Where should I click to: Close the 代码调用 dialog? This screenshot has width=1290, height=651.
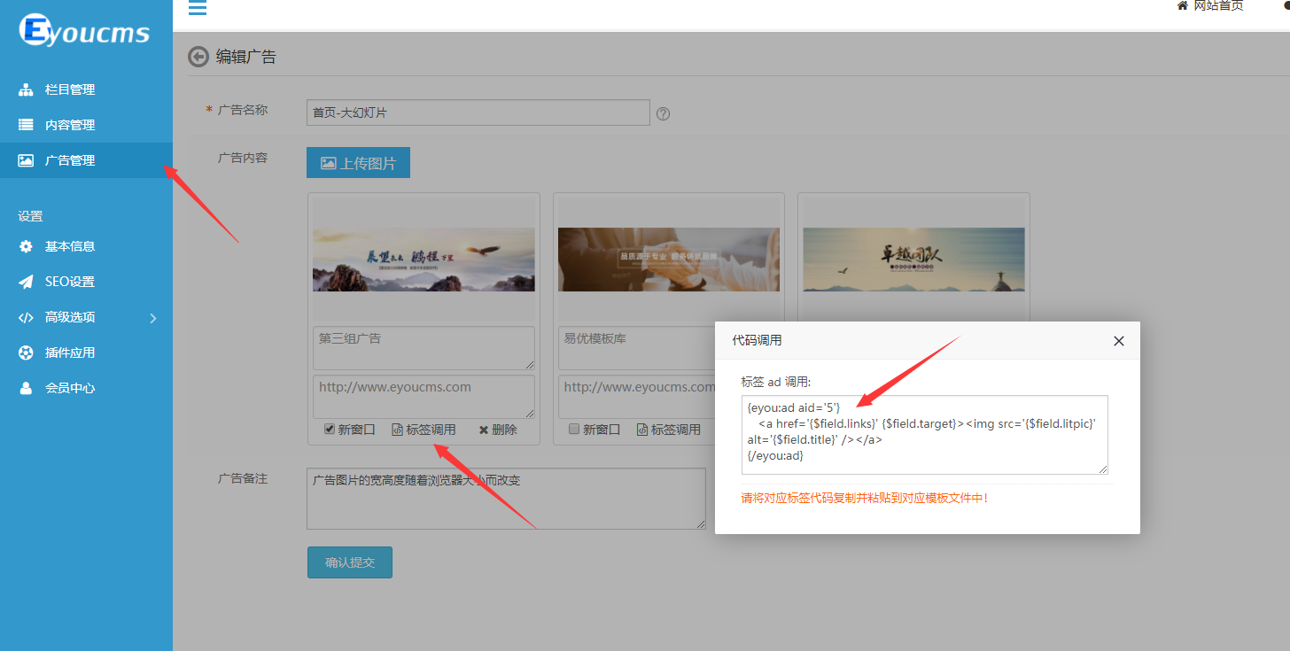pos(1118,341)
